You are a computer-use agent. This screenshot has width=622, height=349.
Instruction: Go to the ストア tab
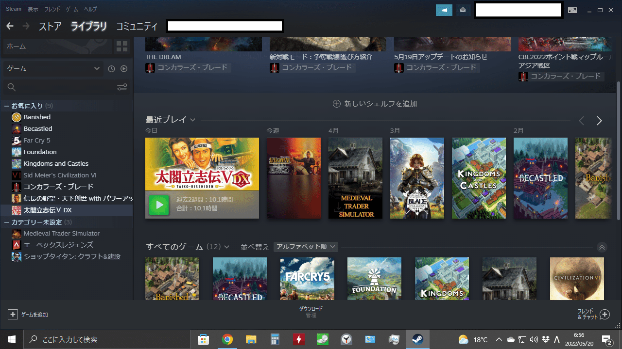pos(50,27)
